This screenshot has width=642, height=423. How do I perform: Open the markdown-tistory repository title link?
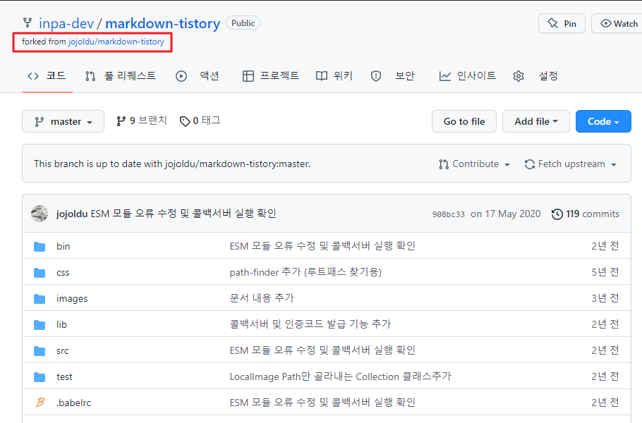[x=163, y=23]
